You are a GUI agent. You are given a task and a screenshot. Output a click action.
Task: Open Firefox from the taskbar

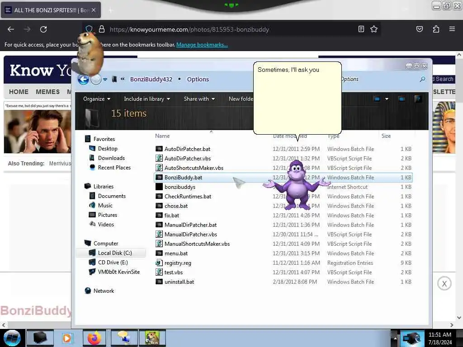[94, 338]
